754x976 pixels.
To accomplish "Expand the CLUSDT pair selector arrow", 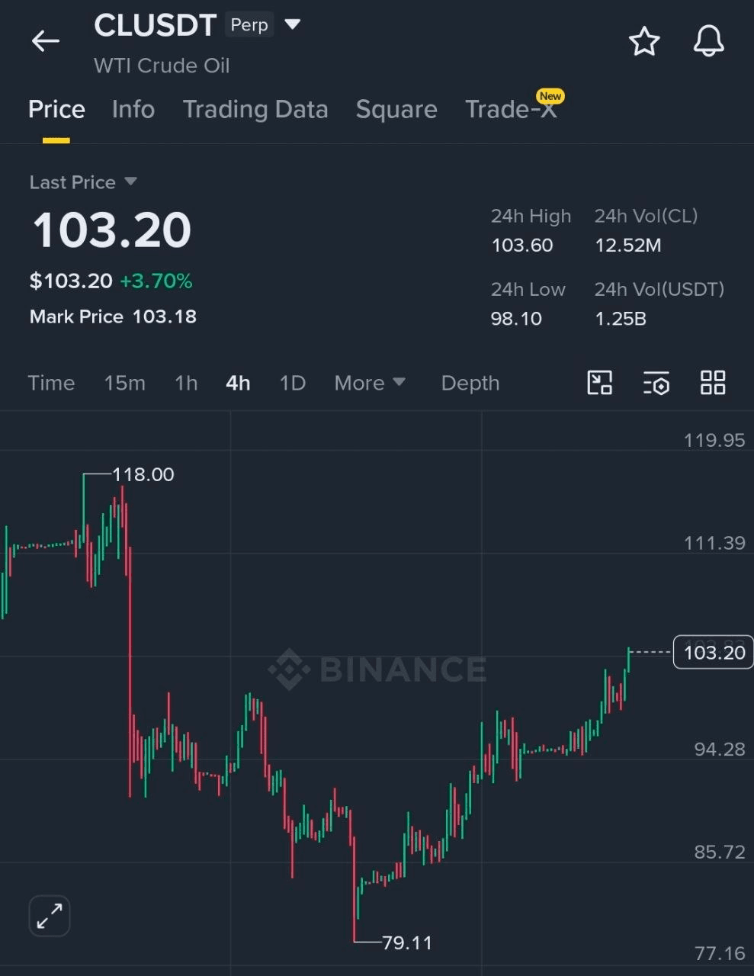I will coord(292,24).
